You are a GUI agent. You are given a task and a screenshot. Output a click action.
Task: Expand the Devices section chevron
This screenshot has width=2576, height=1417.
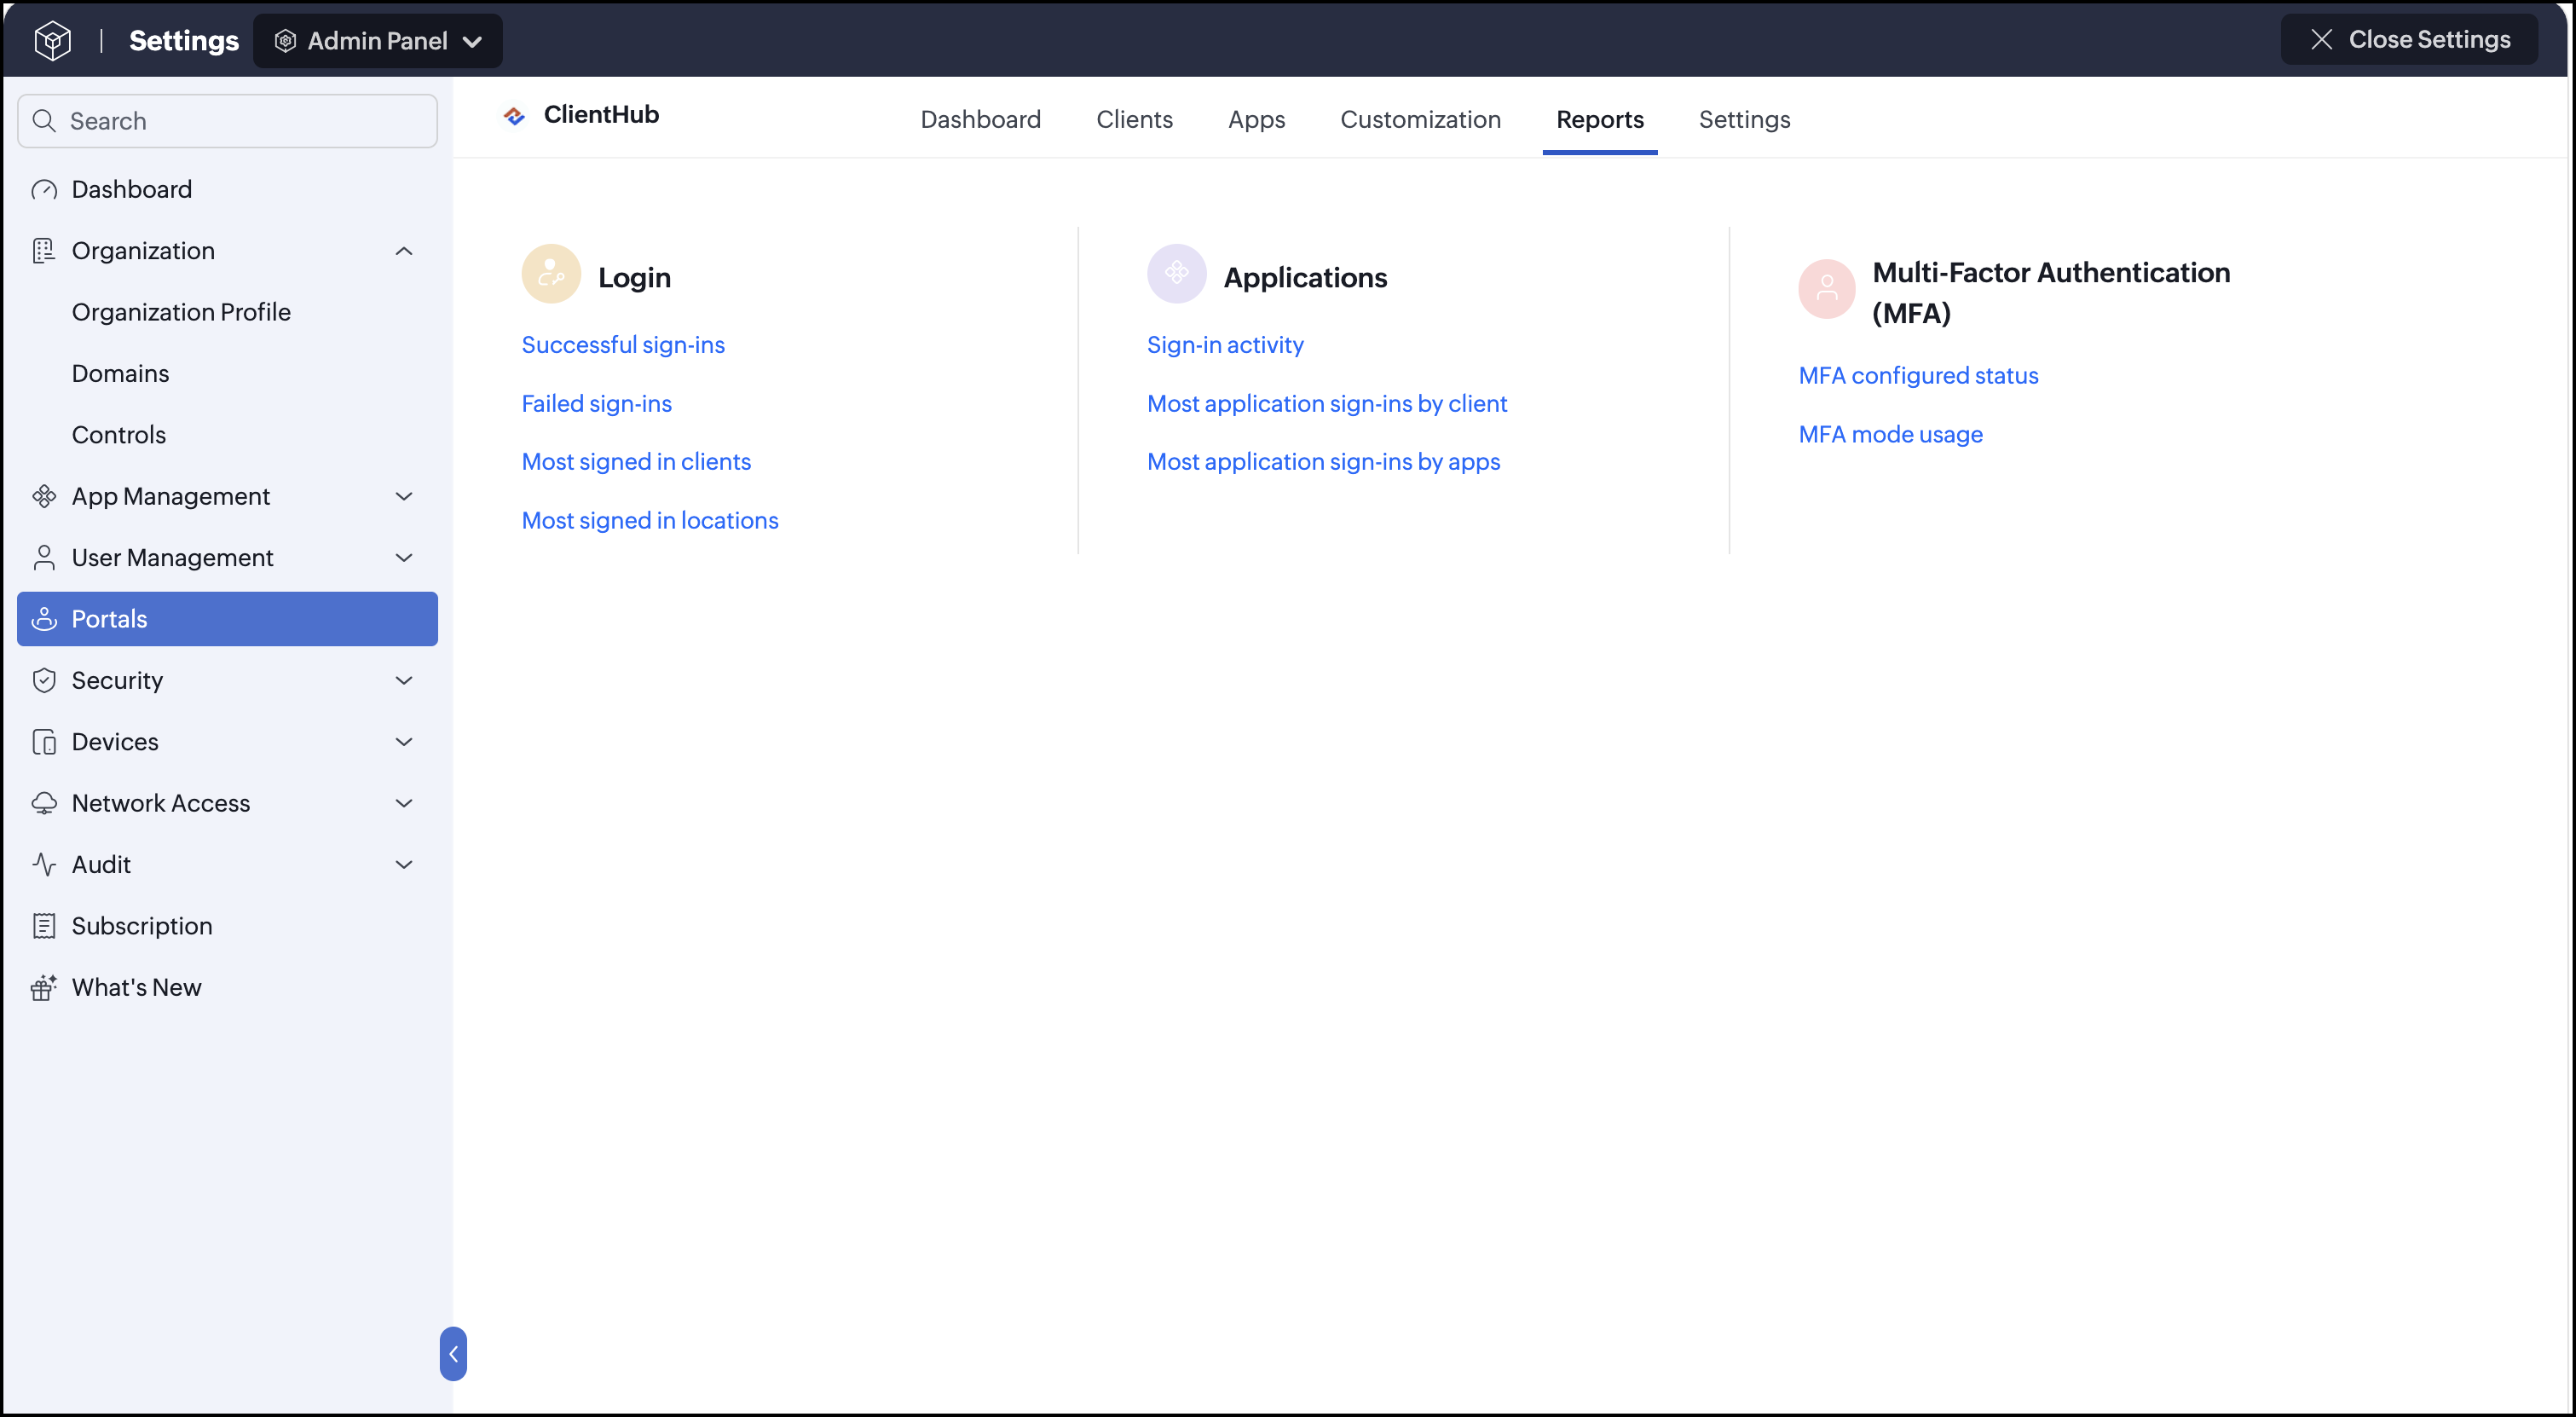point(404,742)
